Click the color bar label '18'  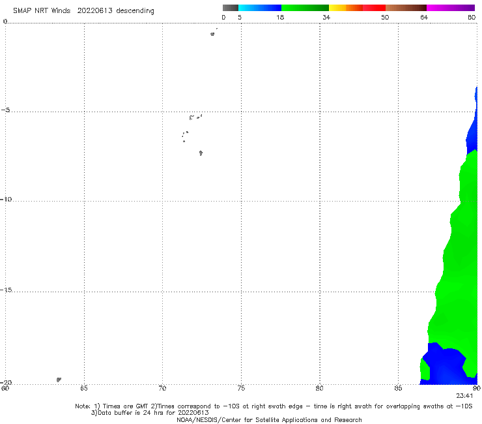pos(280,17)
